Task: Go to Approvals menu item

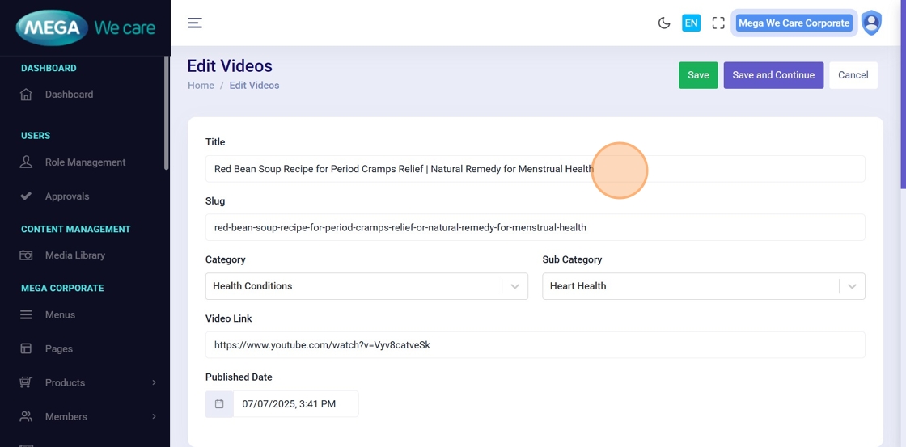Action: (x=67, y=196)
